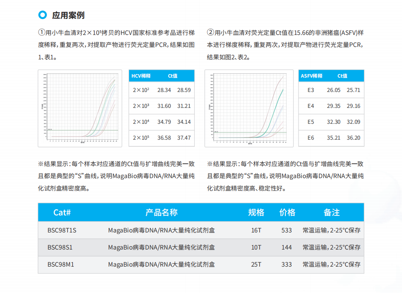This screenshot has height=293, width=402.
Task: Click the HCV稀释 table header
Action: 141,76
